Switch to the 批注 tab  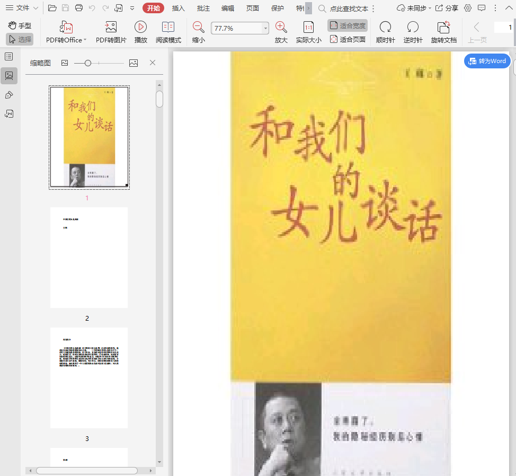click(x=203, y=8)
